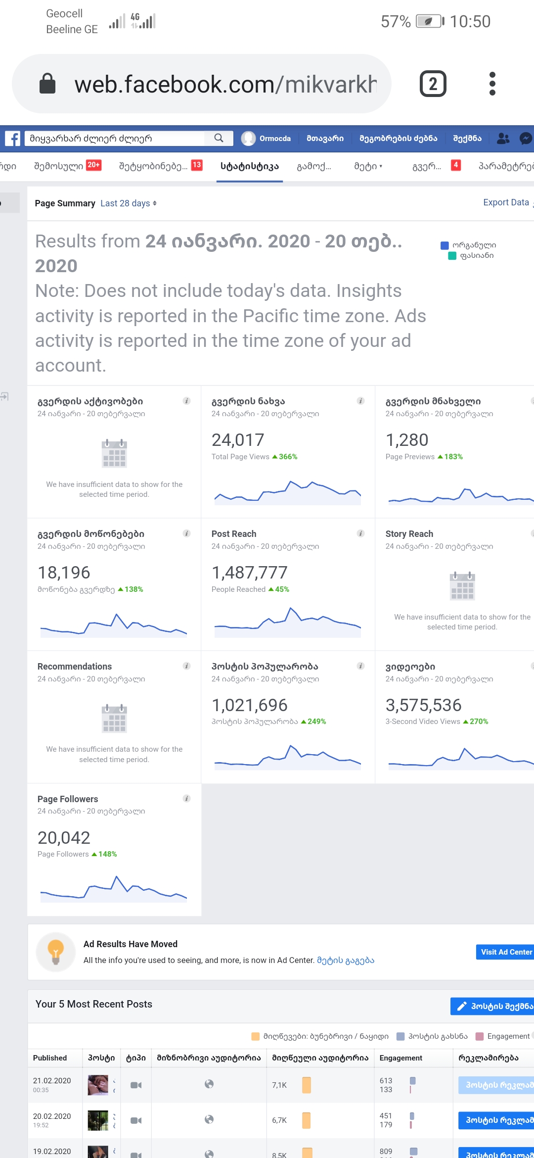Click the Page Followers trend chart
The width and height of the screenshot is (534, 1158).
pos(114,889)
